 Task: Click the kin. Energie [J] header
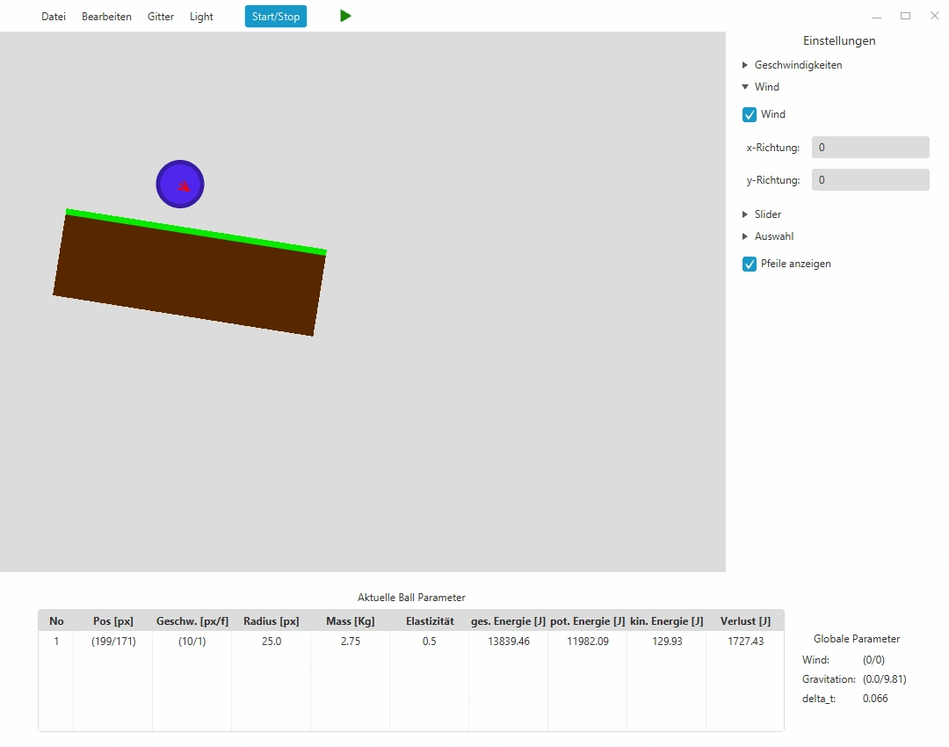click(x=666, y=621)
